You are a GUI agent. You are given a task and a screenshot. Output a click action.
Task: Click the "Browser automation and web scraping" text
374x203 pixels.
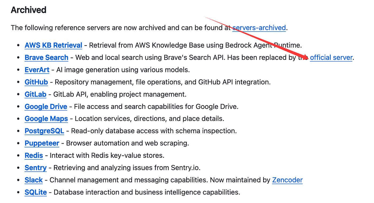click(127, 143)
